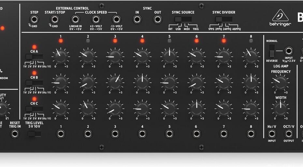Click the CH A step 1 knob
303x167 pixels.
click(61, 57)
